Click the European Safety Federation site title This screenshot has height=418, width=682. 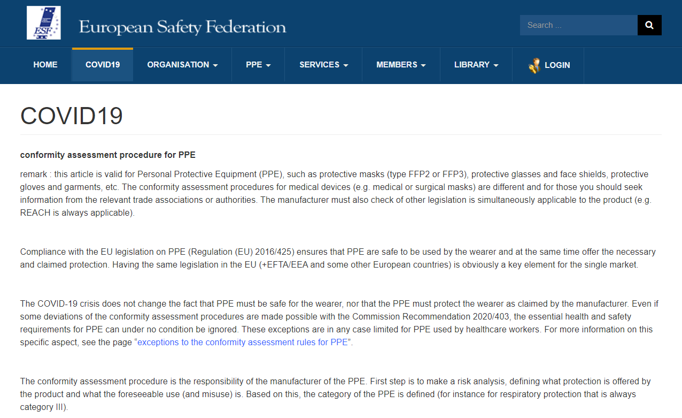182,27
